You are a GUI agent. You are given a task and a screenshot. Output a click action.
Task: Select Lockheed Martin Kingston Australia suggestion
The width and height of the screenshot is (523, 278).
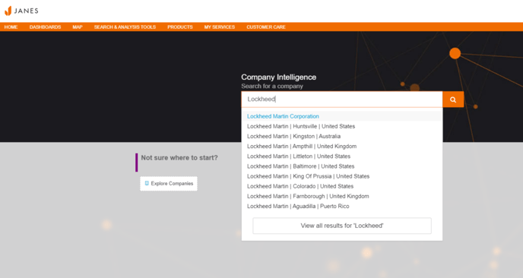342,136
